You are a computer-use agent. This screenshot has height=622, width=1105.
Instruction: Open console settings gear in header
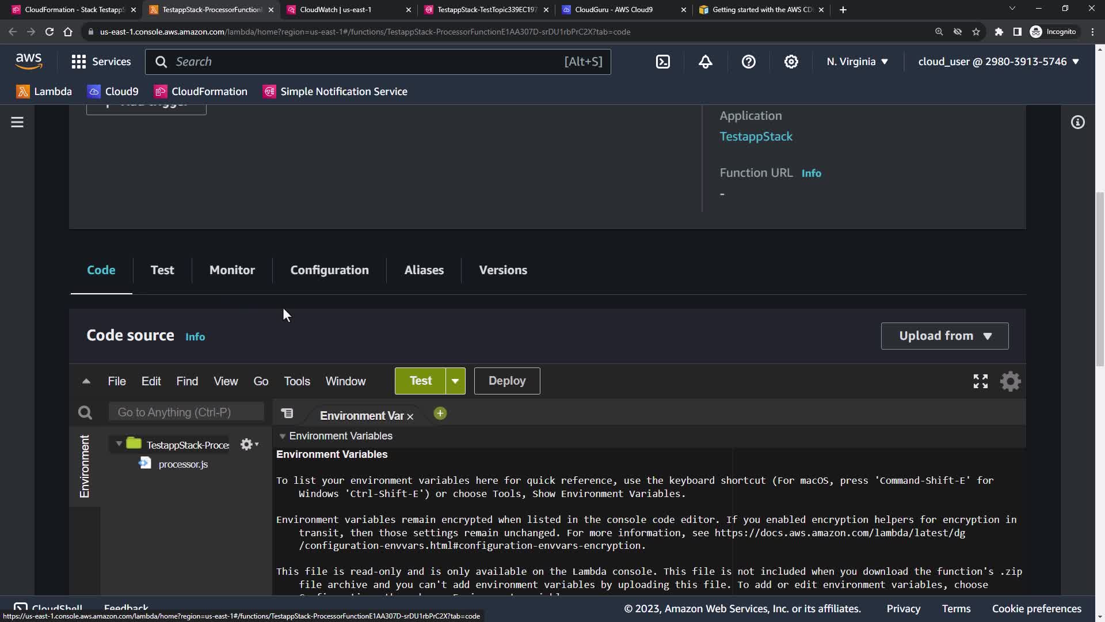(791, 62)
